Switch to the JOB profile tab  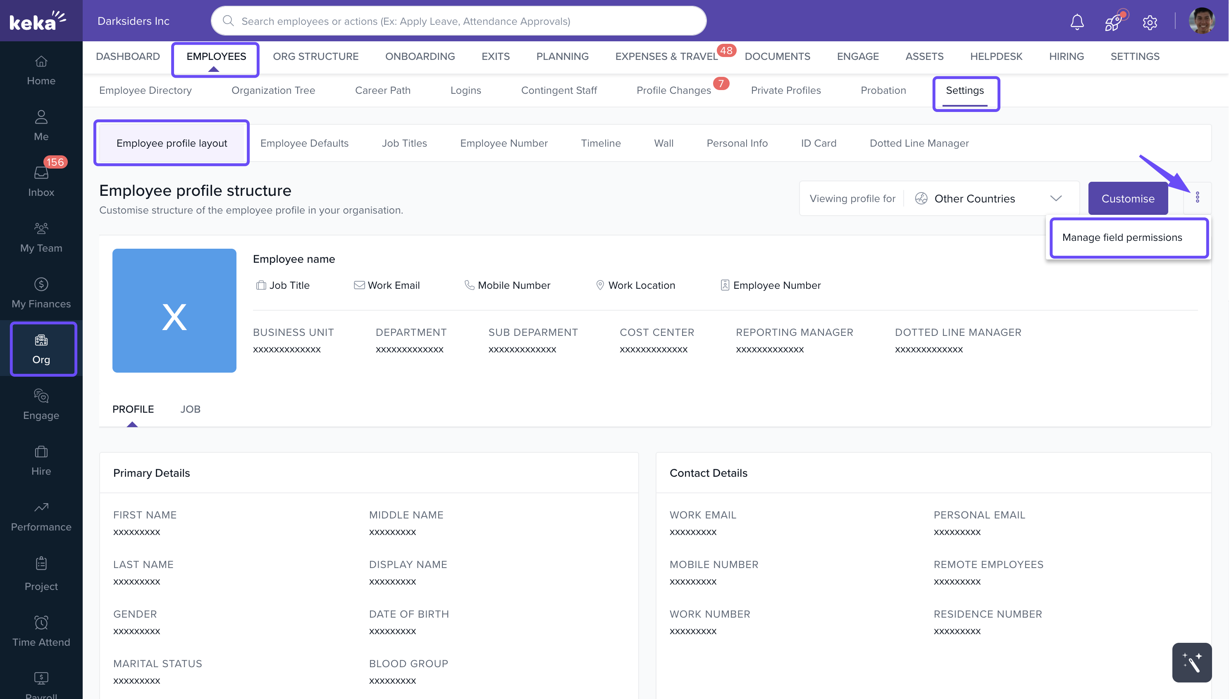[190, 409]
